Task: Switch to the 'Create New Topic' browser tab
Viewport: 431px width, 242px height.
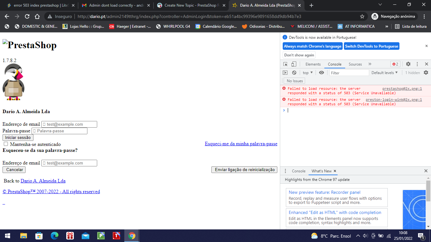Action: coord(191,5)
